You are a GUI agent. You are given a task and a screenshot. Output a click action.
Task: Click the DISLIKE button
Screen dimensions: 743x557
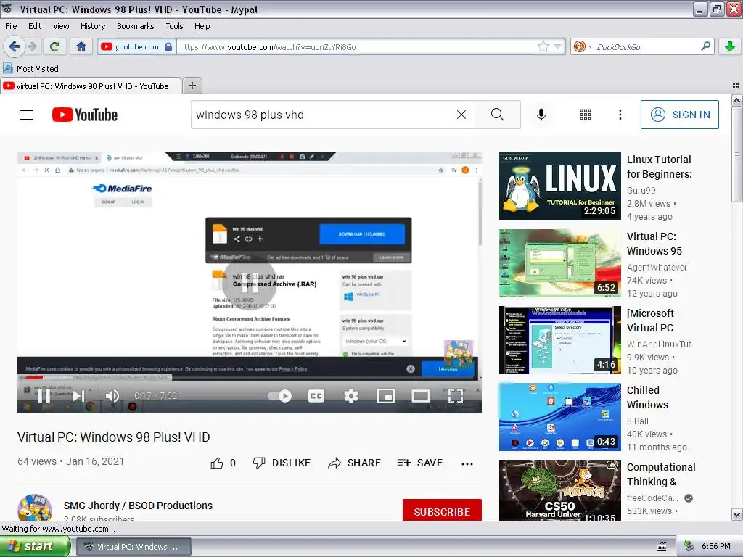point(282,463)
